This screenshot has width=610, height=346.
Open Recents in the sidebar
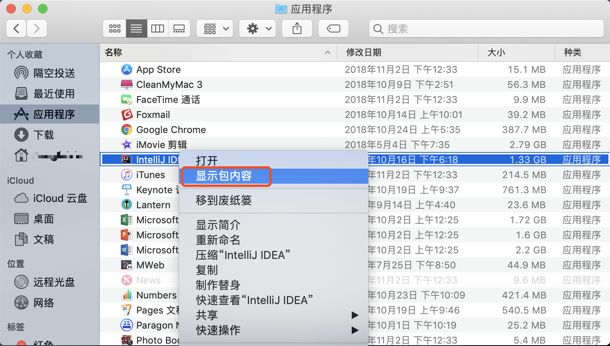coord(50,94)
